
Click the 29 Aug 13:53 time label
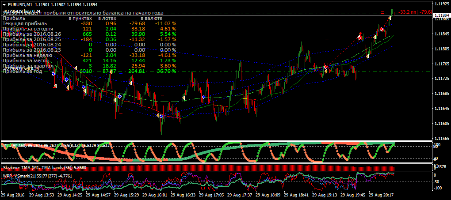tap(41, 195)
